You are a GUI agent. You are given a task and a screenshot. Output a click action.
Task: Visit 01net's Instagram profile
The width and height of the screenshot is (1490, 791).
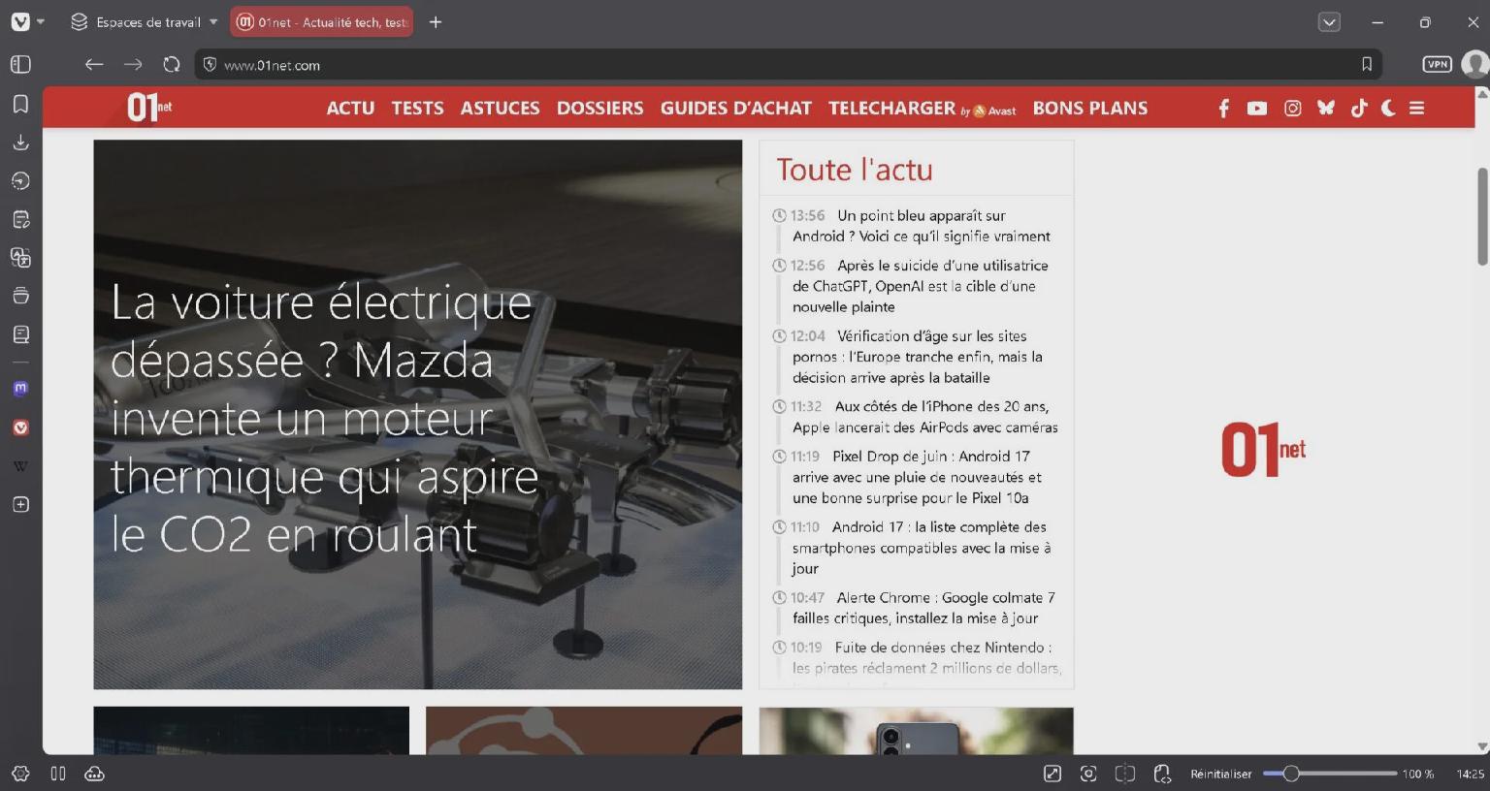pyautogui.click(x=1292, y=109)
